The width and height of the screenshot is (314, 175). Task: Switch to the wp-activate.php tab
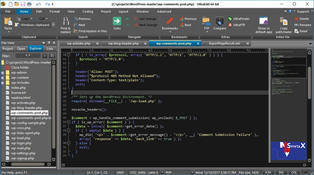[78, 43]
